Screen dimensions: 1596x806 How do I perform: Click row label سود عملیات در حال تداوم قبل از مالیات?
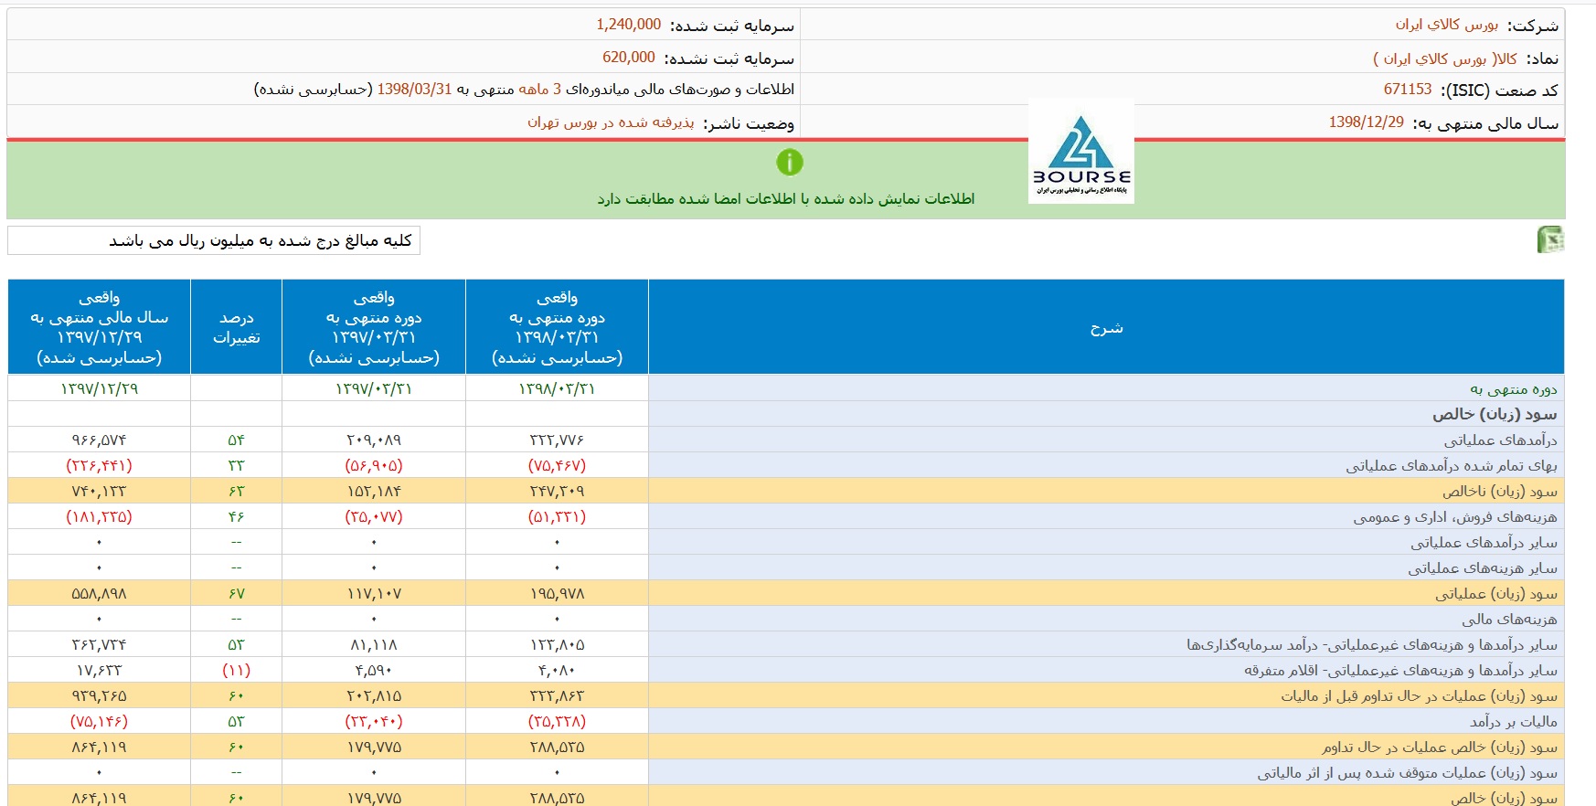pyautogui.click(x=1419, y=696)
